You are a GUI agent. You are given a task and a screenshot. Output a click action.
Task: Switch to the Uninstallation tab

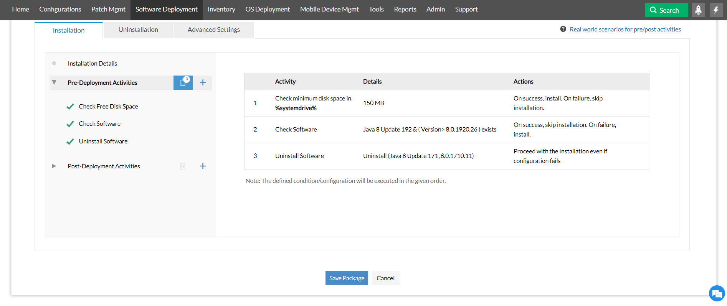[x=138, y=30]
